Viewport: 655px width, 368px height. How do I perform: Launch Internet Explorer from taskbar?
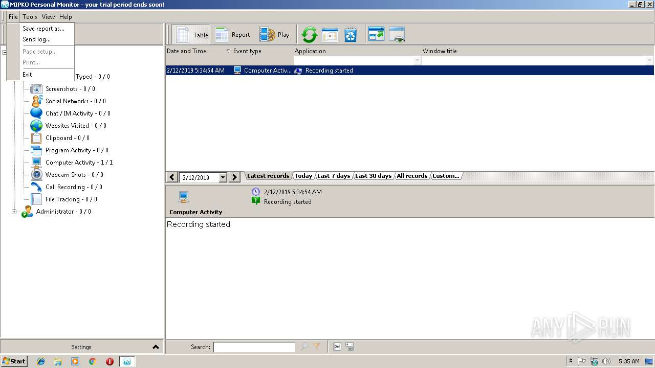click(41, 361)
